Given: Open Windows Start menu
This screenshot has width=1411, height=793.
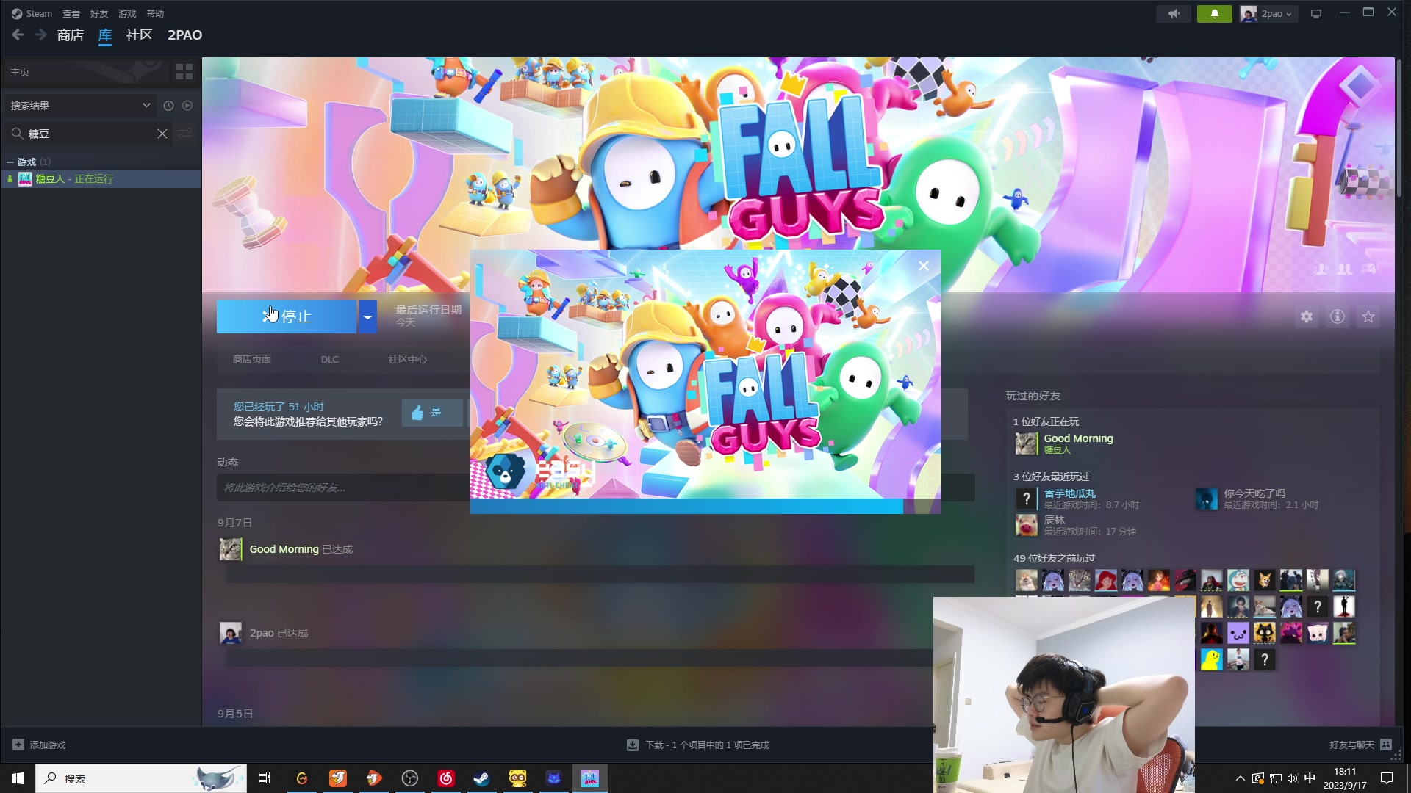Looking at the screenshot, I should [18, 778].
